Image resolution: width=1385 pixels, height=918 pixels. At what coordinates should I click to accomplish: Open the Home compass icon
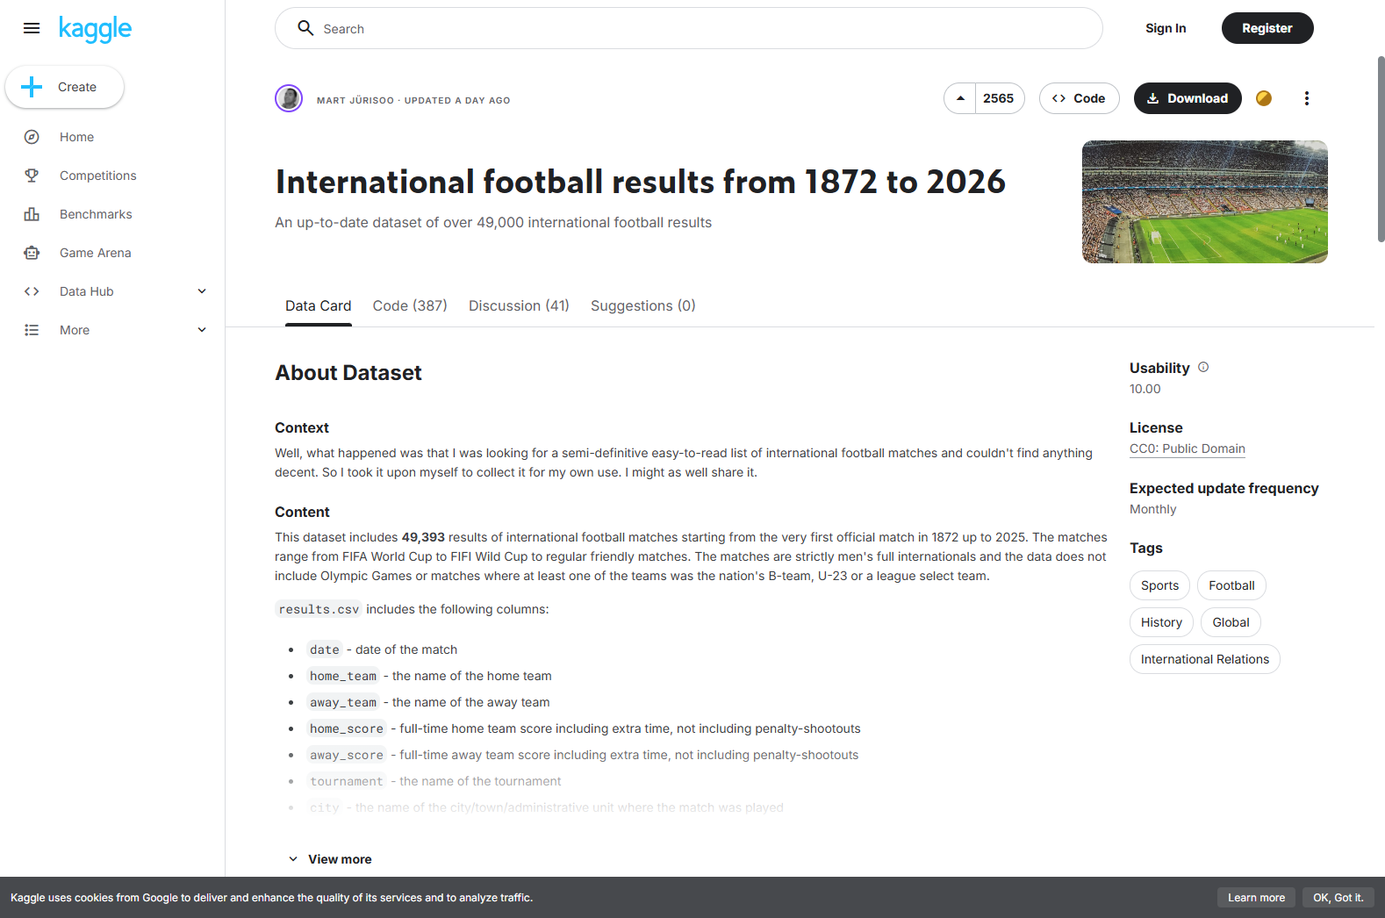click(32, 137)
